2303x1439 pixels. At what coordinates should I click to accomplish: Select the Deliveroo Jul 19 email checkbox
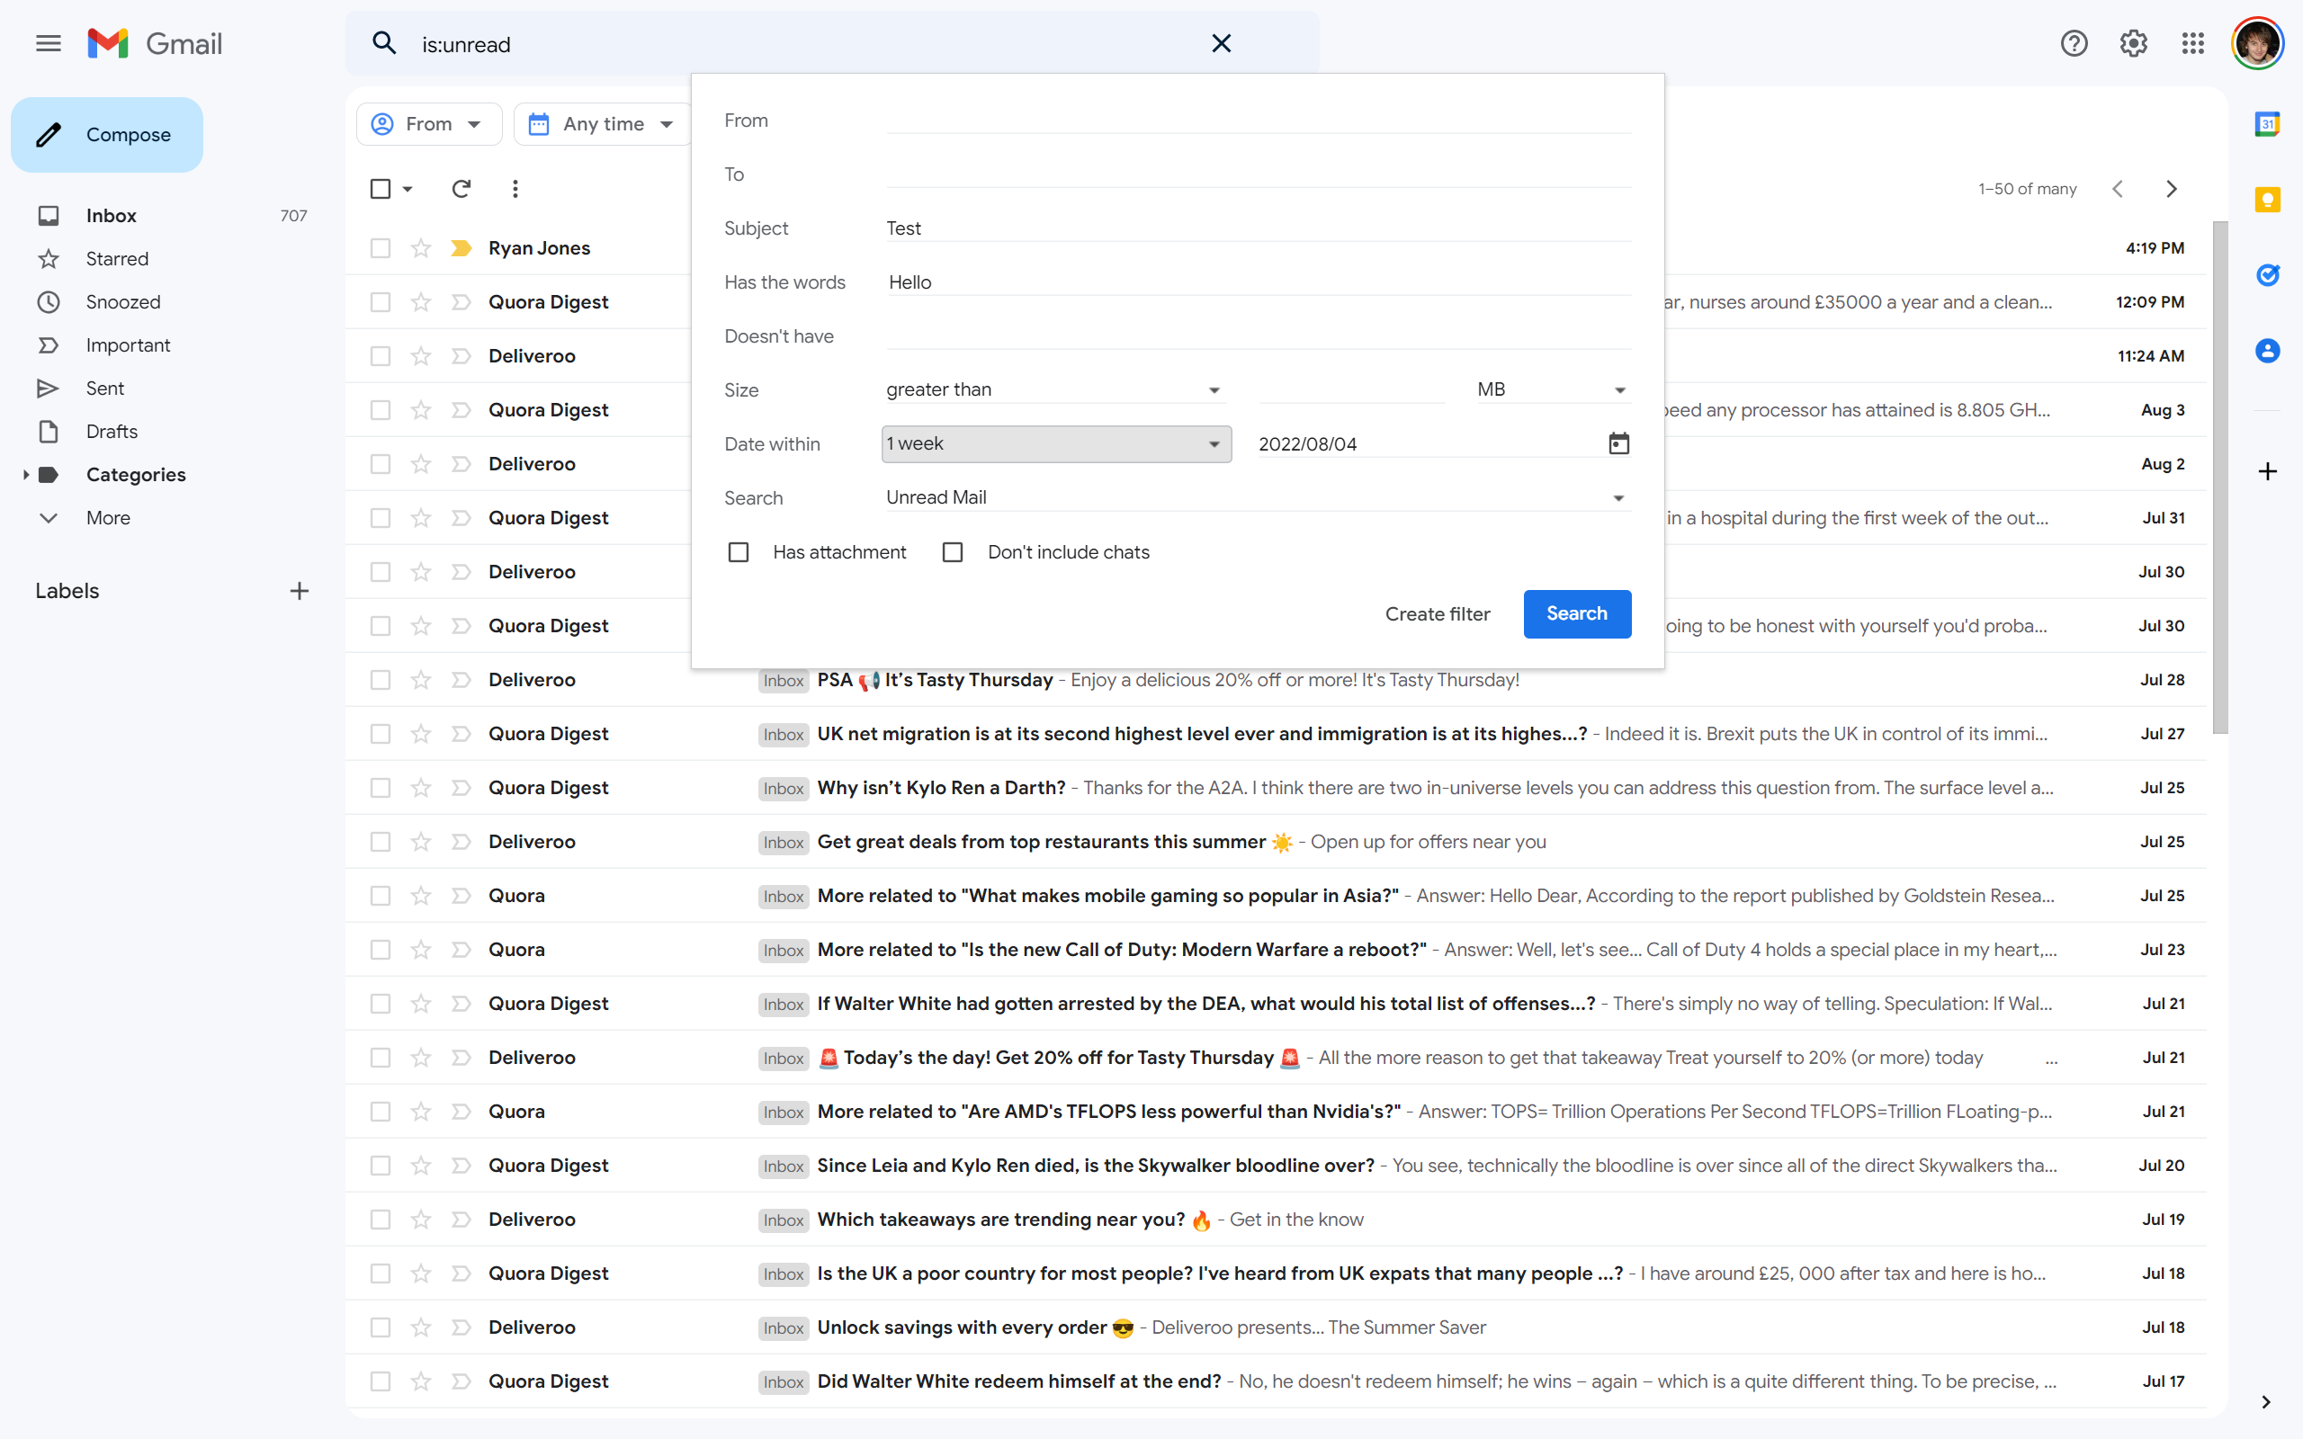[381, 1220]
